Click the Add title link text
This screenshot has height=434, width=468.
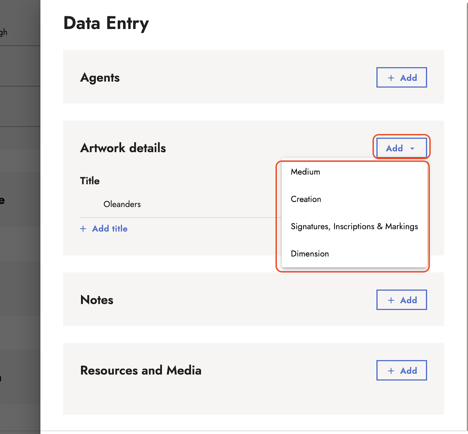110,229
